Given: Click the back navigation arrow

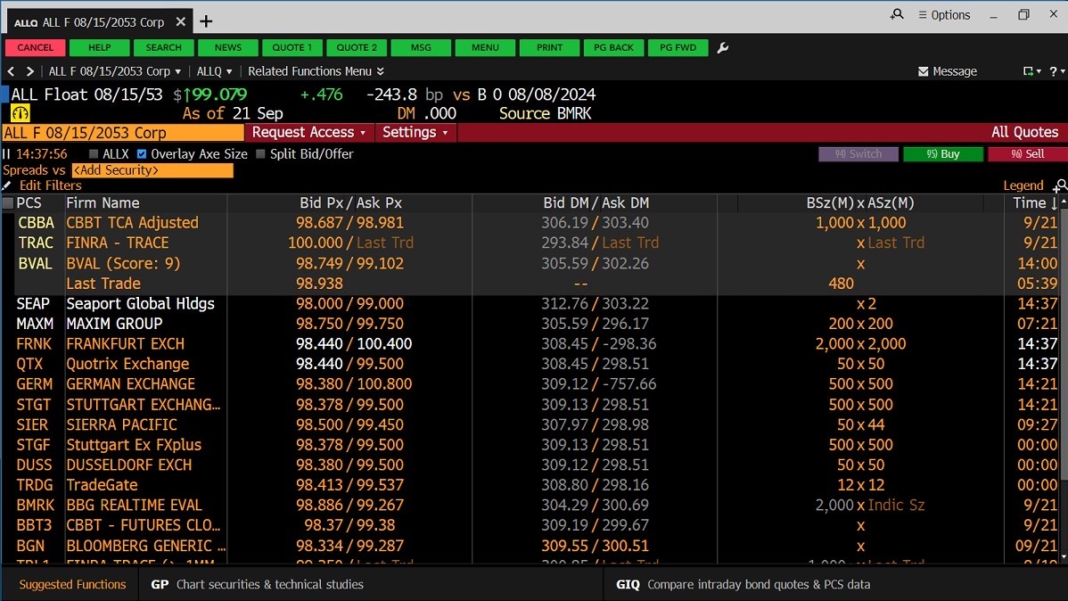Looking at the screenshot, I should [11, 71].
